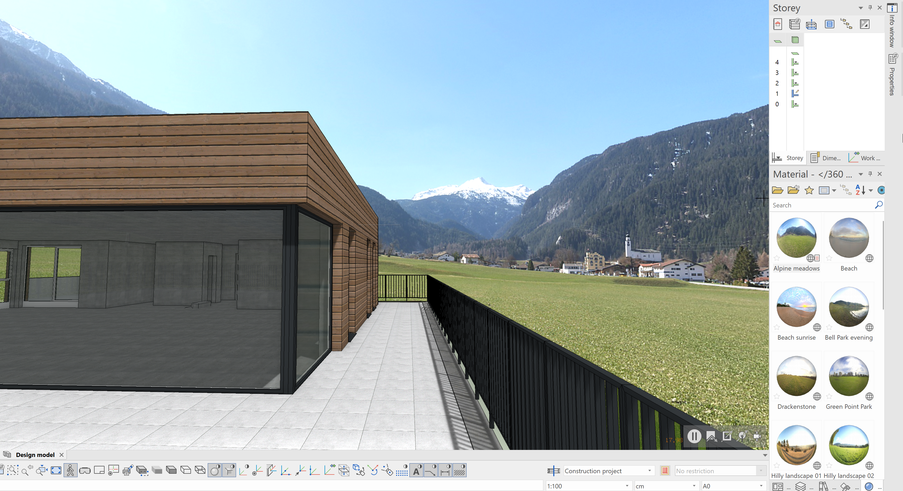Toggle the line-type display button

(431, 470)
